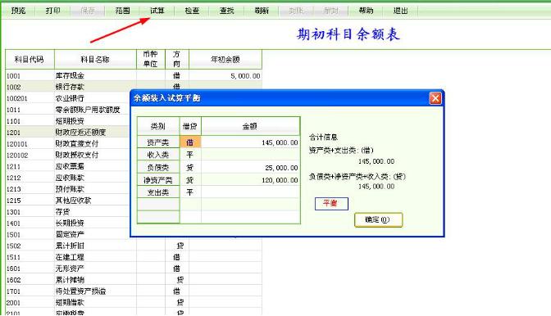The height and width of the screenshot is (316, 551).
Task: Select the 存货 row
Action: [x=68, y=212]
